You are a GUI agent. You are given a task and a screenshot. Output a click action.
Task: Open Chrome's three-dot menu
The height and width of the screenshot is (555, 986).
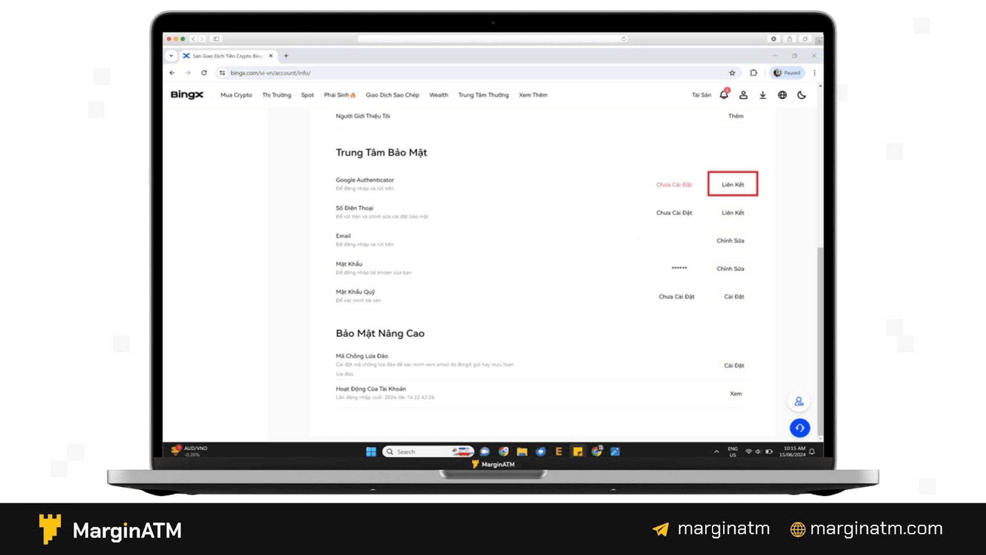(815, 73)
